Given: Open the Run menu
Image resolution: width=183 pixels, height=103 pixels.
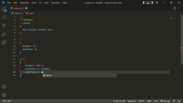Looking at the screenshot, I should 46,3.
